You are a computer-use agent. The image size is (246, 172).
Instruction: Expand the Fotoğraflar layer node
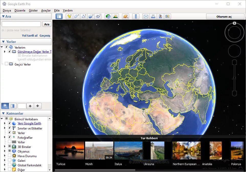click(5, 137)
